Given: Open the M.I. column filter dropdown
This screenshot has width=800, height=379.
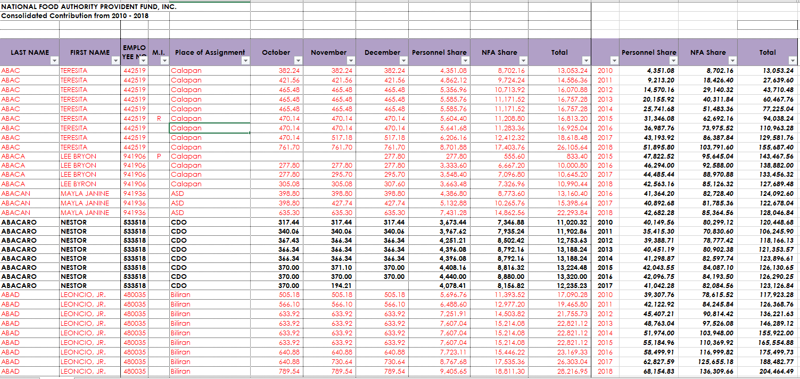Looking at the screenshot, I should tap(165, 61).
